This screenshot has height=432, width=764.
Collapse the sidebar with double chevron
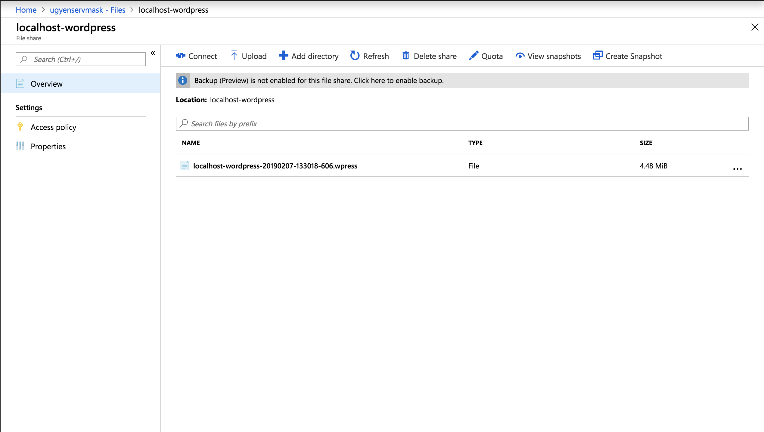(153, 53)
